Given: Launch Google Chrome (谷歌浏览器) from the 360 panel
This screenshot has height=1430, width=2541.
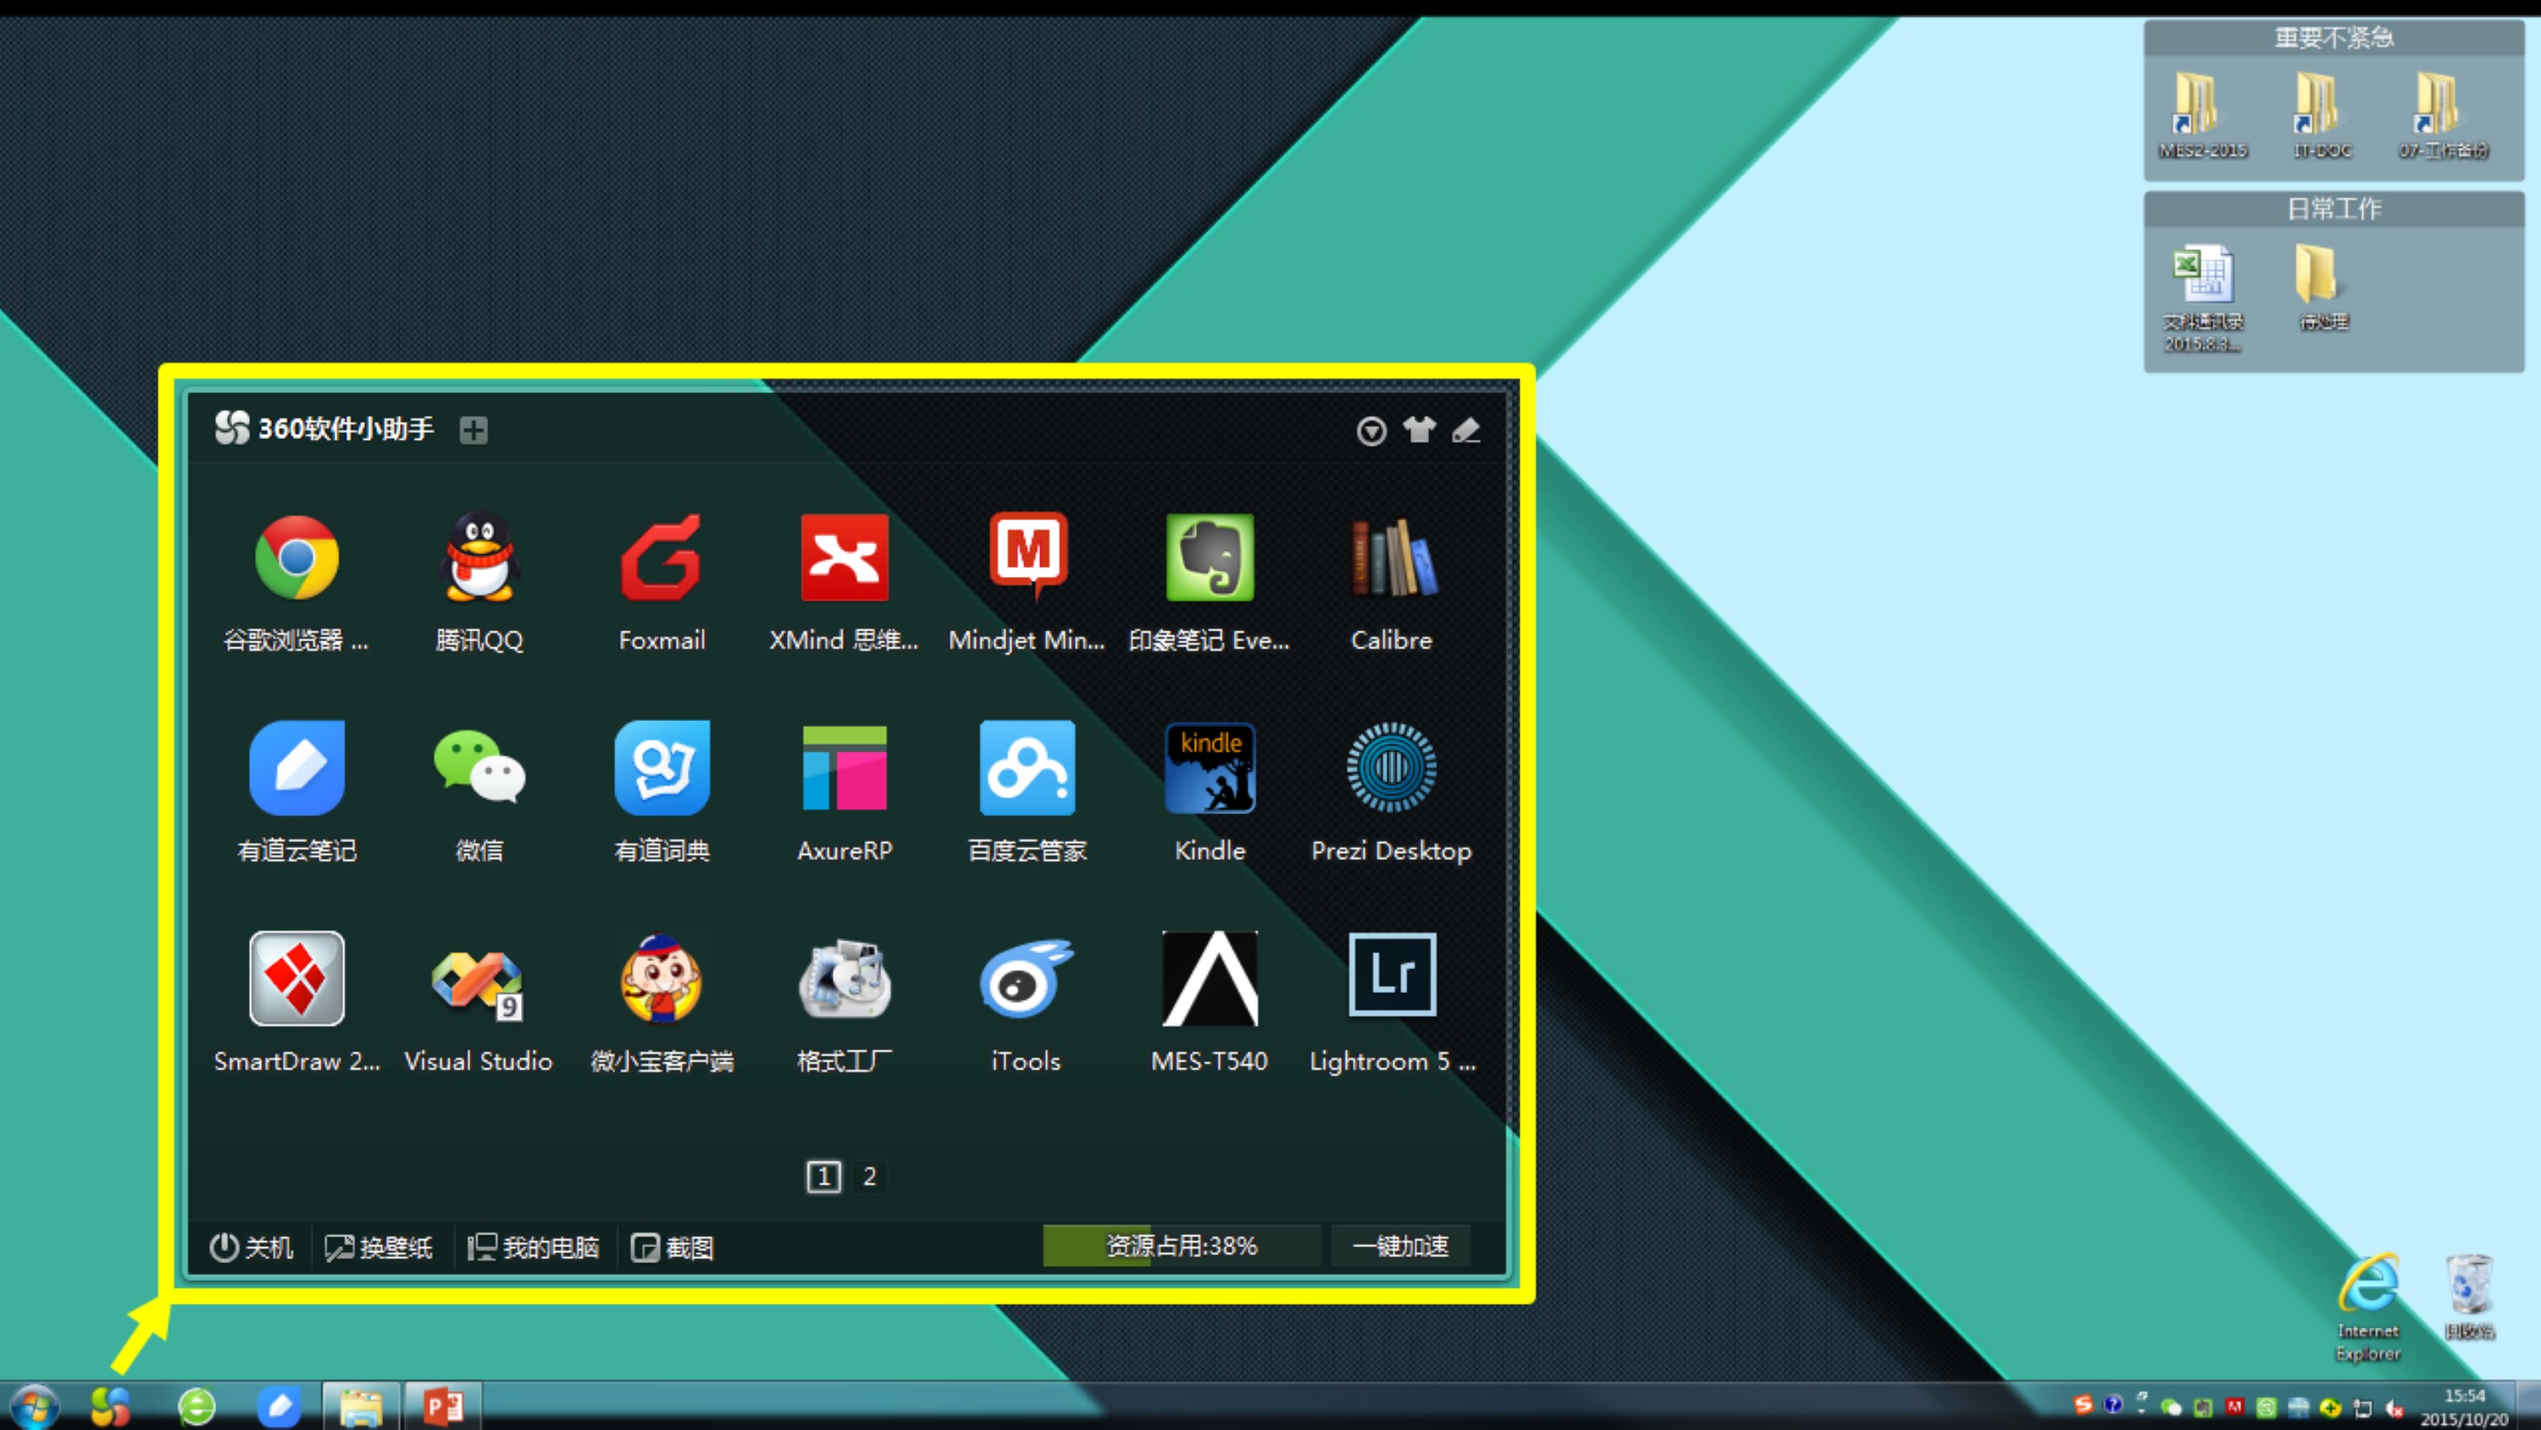Looking at the screenshot, I should point(296,557).
